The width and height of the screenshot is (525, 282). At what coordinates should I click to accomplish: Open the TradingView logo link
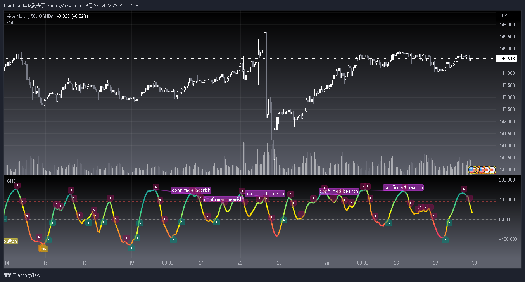point(22,275)
